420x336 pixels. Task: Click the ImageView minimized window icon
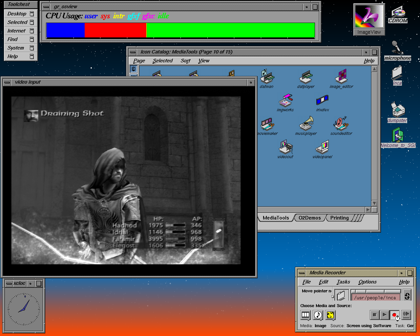(369, 19)
